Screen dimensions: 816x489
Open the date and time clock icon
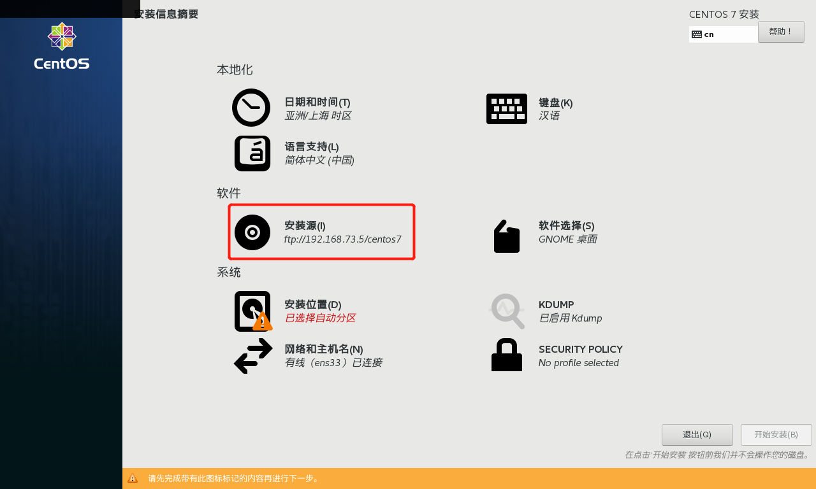251,108
